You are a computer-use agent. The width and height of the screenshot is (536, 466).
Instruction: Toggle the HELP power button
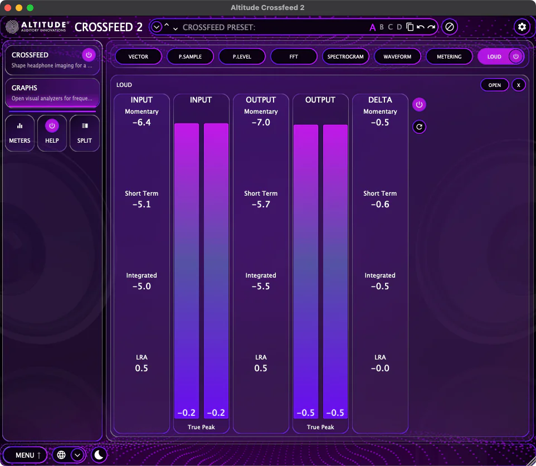[x=52, y=126]
